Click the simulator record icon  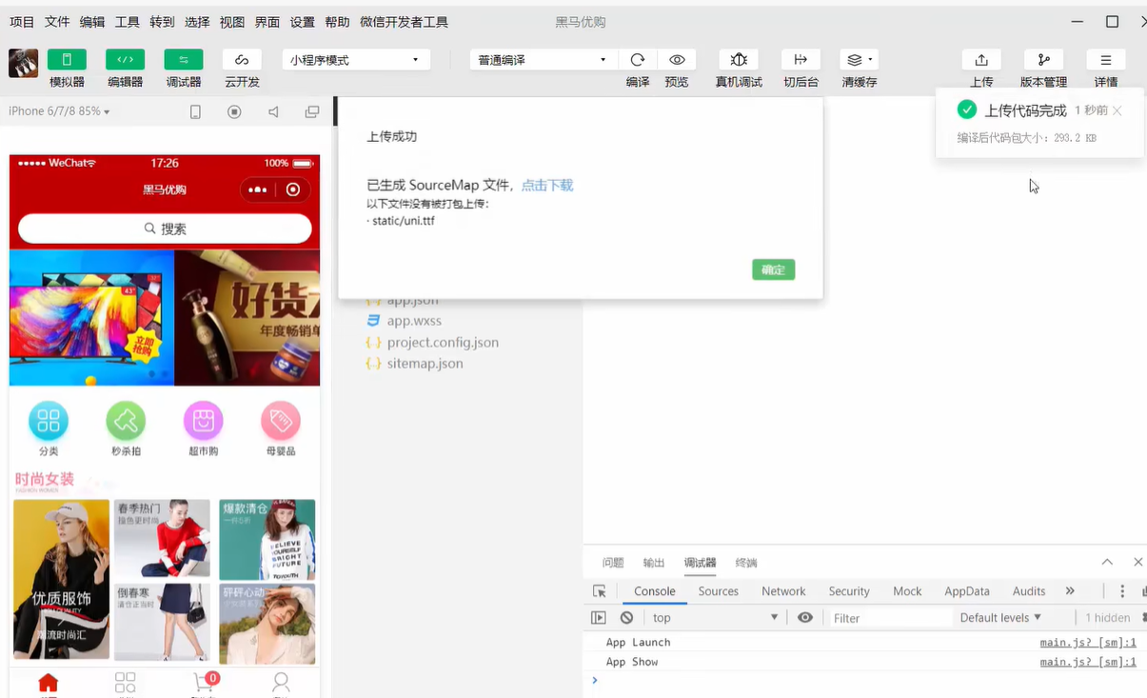point(234,112)
